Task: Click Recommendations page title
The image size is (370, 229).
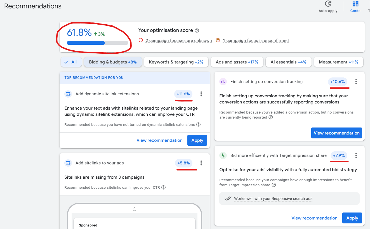Action: [33, 6]
